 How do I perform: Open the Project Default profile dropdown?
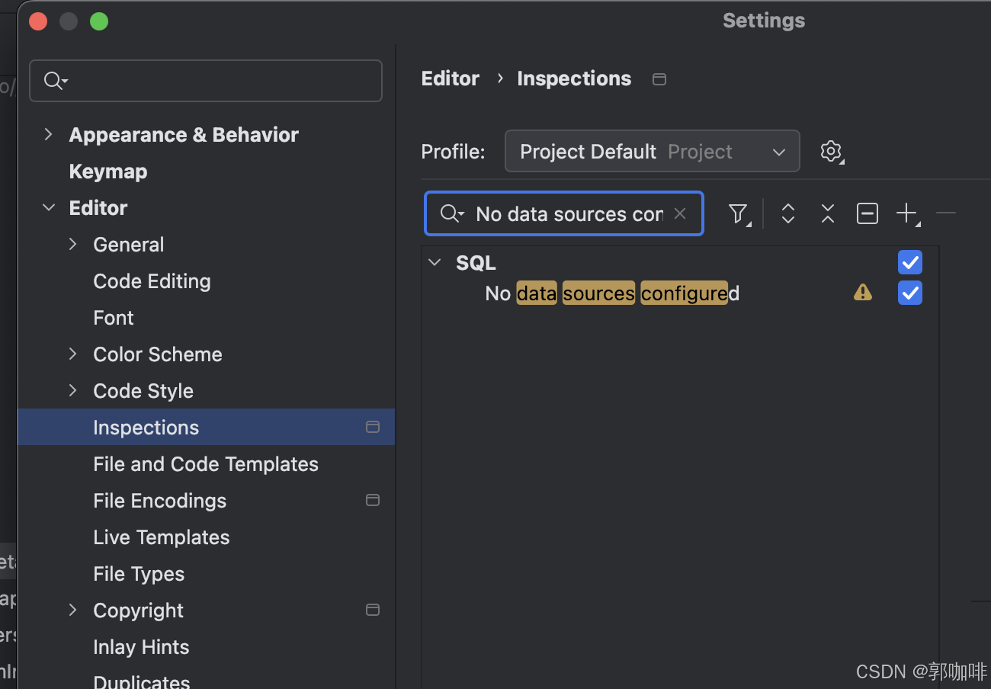pyautogui.click(x=652, y=152)
